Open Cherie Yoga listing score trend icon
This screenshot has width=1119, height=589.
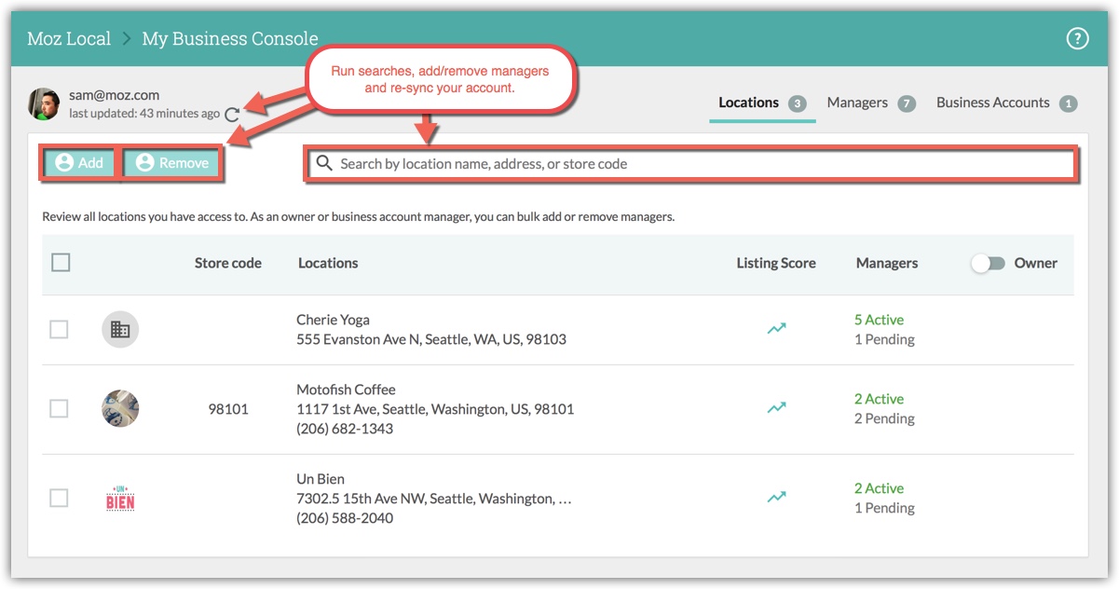[x=776, y=328]
